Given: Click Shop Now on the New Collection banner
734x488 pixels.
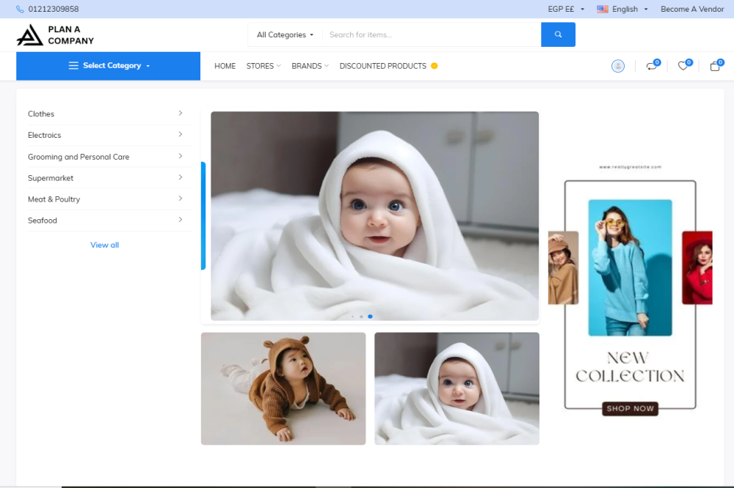Looking at the screenshot, I should (630, 409).
